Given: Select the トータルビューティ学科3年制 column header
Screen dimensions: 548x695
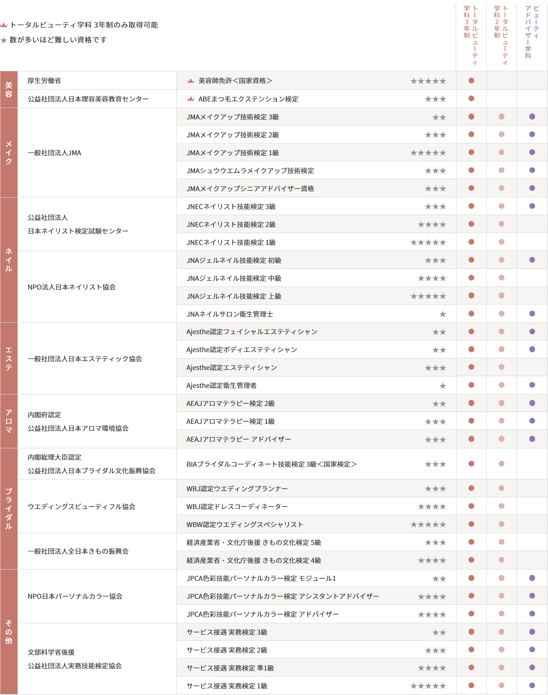Looking at the screenshot, I should [x=471, y=35].
